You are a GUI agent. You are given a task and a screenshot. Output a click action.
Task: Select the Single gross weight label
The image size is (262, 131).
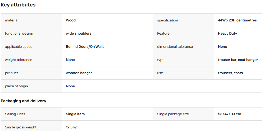pyautogui.click(x=21, y=127)
